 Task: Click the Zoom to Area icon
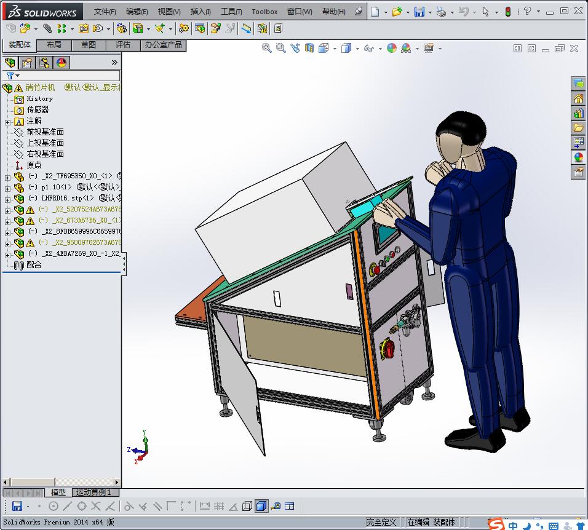pyautogui.click(x=281, y=48)
